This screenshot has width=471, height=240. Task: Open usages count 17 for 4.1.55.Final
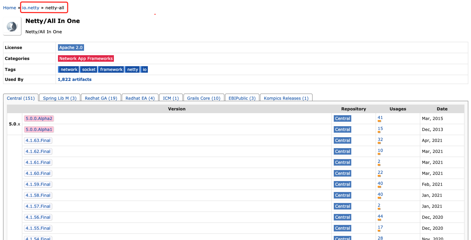pos(380,227)
